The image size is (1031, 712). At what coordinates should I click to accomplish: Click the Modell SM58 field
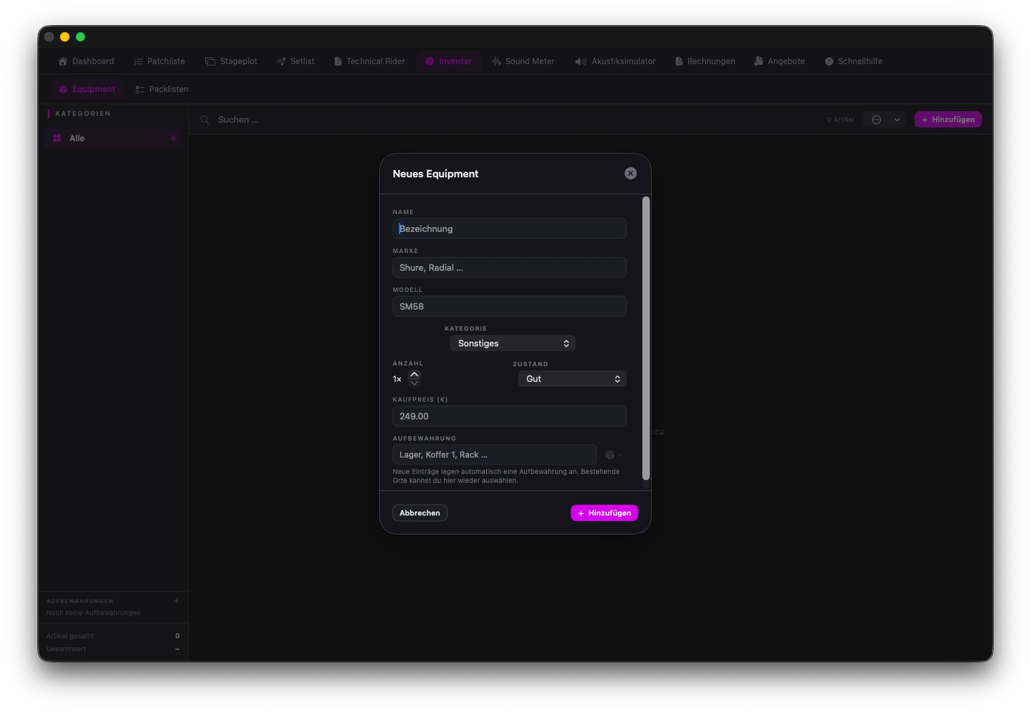pyautogui.click(x=509, y=306)
